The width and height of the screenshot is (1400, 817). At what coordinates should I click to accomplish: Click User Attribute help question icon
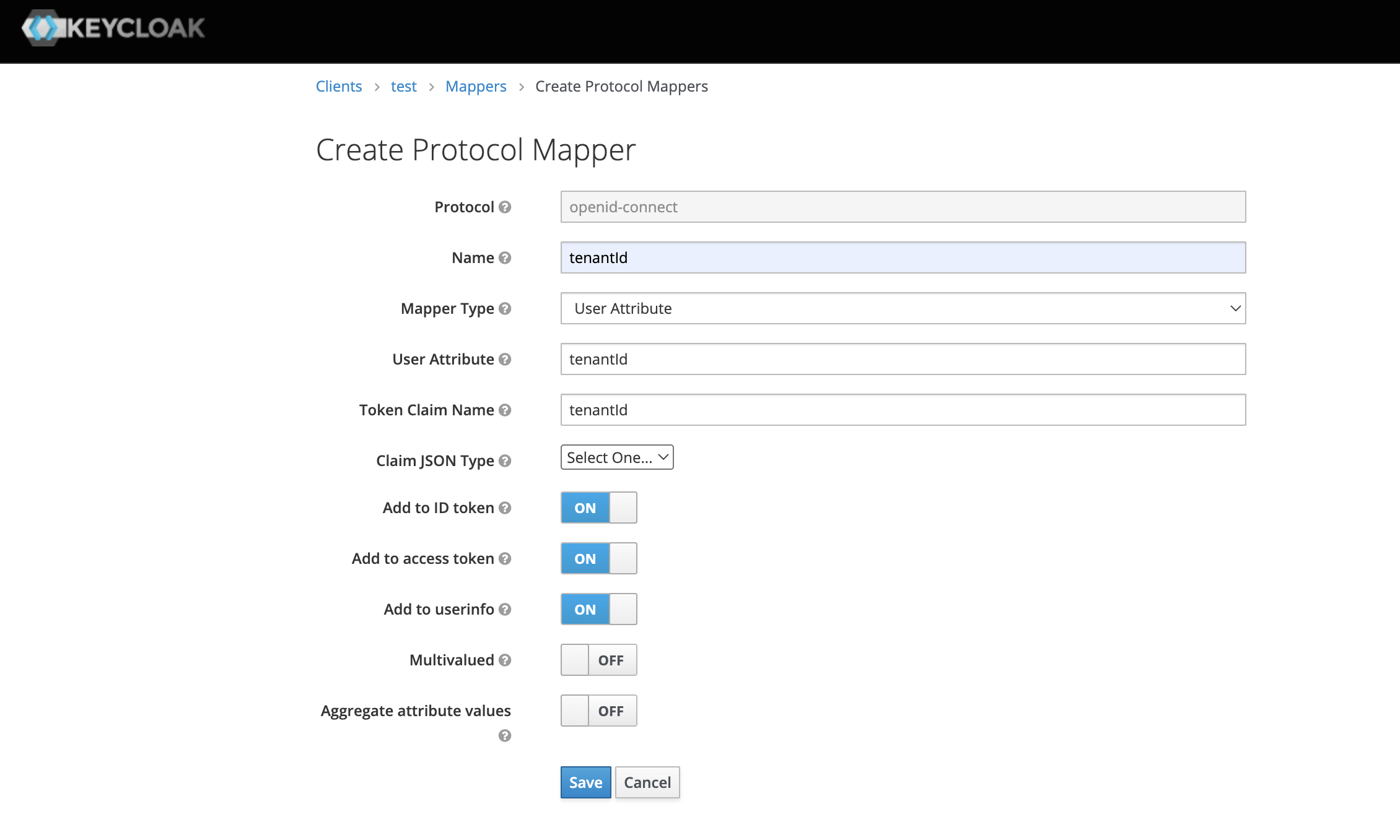coord(505,359)
